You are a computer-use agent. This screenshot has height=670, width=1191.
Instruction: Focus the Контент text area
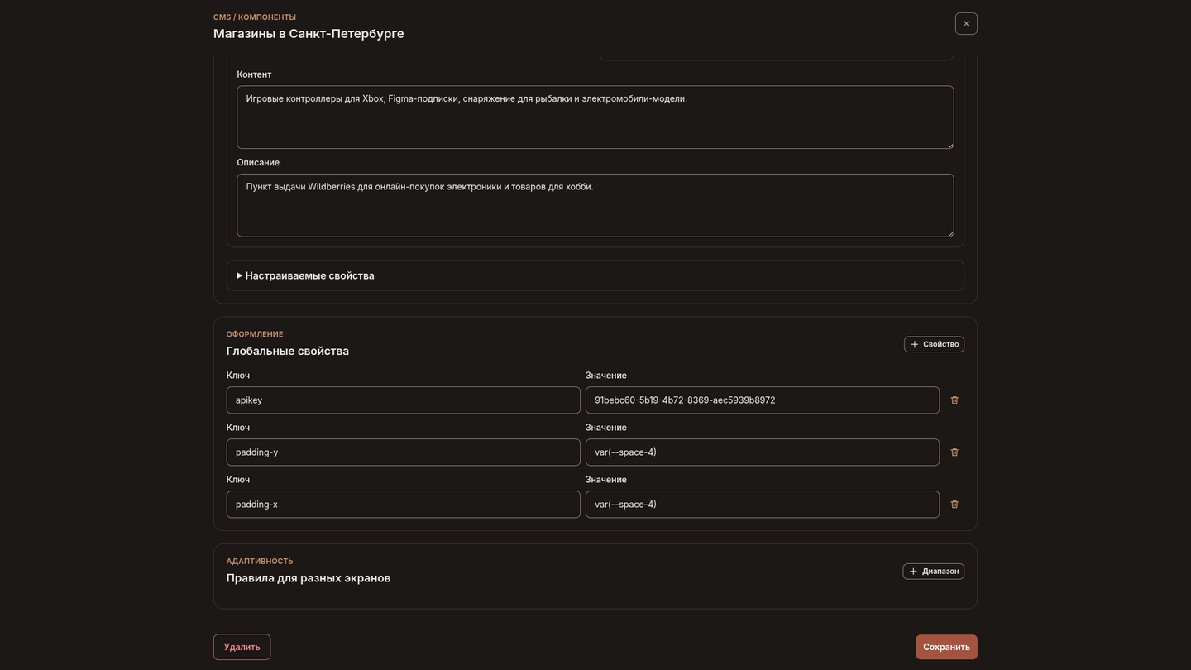point(595,117)
